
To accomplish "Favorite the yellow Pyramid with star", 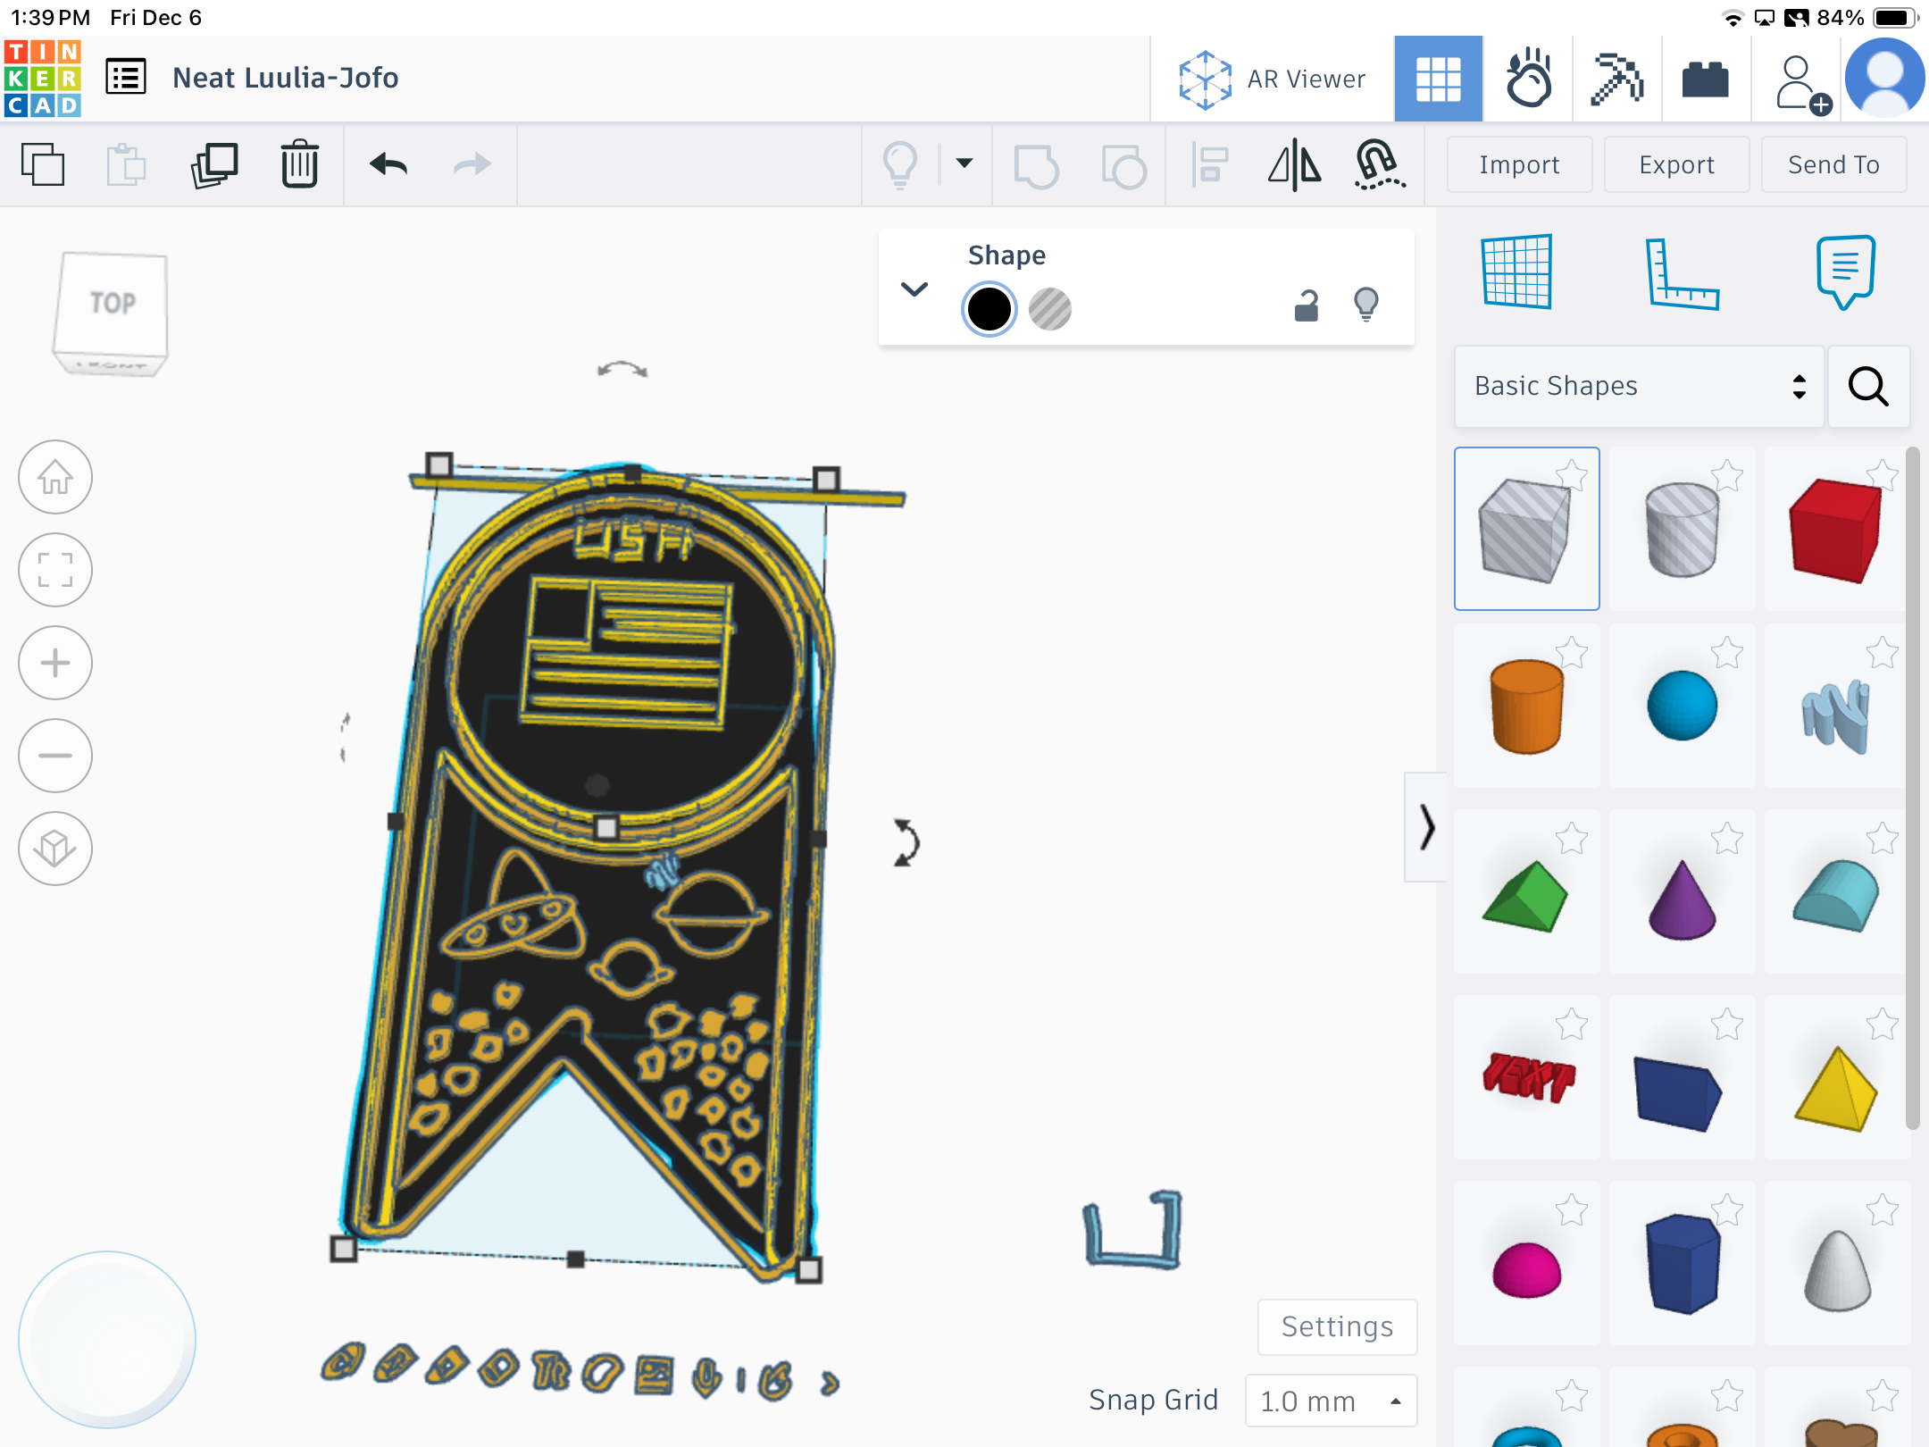I will (x=1883, y=1025).
